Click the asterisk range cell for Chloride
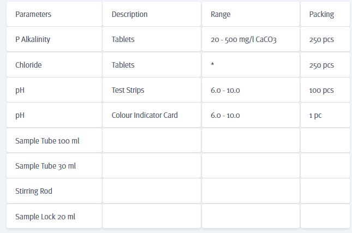The image size is (352, 233). point(212,65)
